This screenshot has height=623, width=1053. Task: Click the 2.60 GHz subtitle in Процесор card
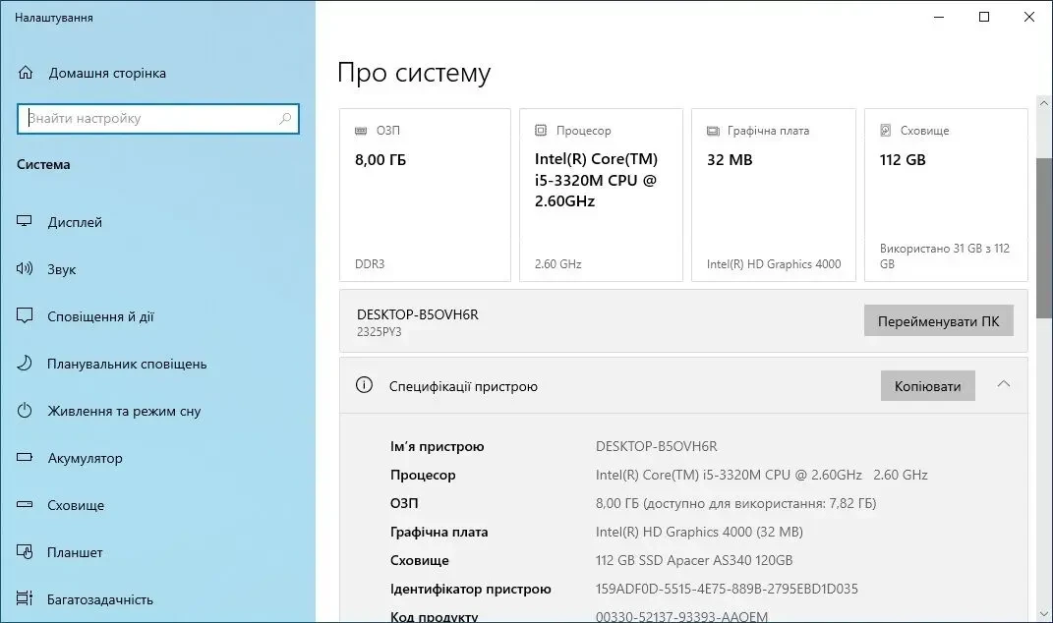click(557, 263)
